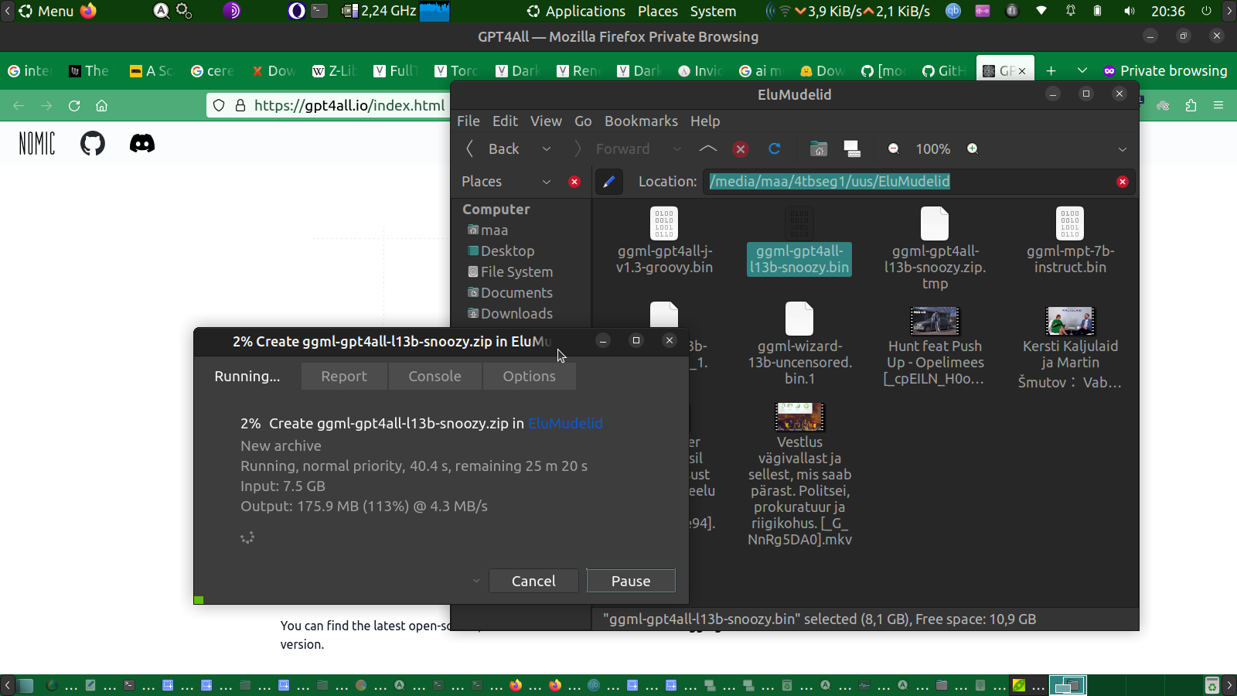Click the Nomic logo on the web page

[37, 143]
